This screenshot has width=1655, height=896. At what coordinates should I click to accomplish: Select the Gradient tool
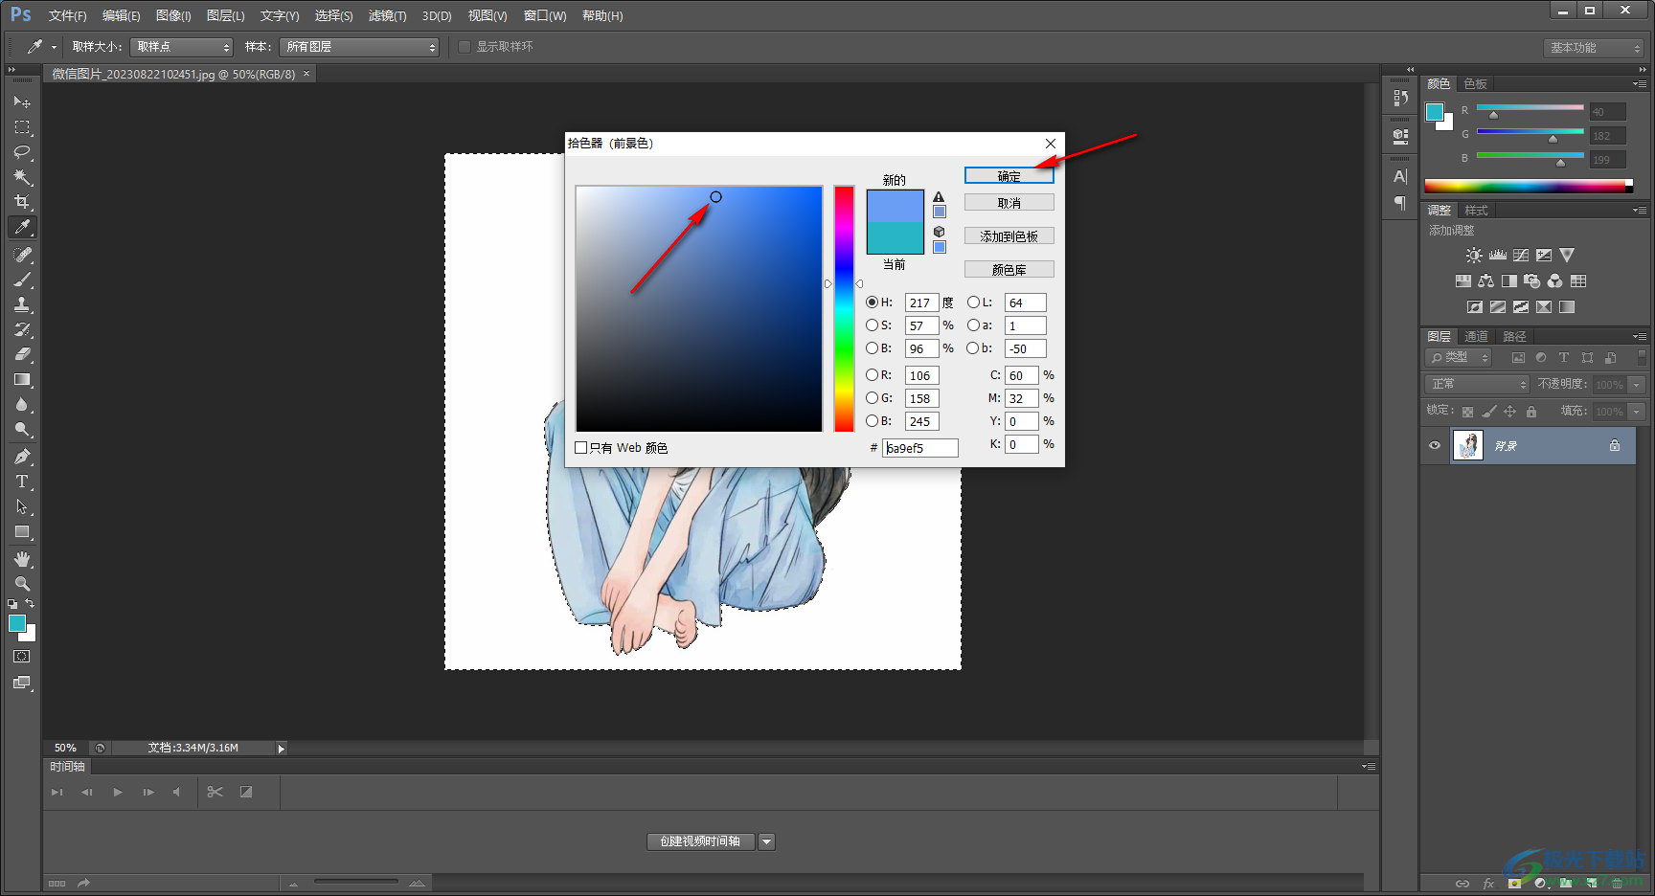click(22, 379)
